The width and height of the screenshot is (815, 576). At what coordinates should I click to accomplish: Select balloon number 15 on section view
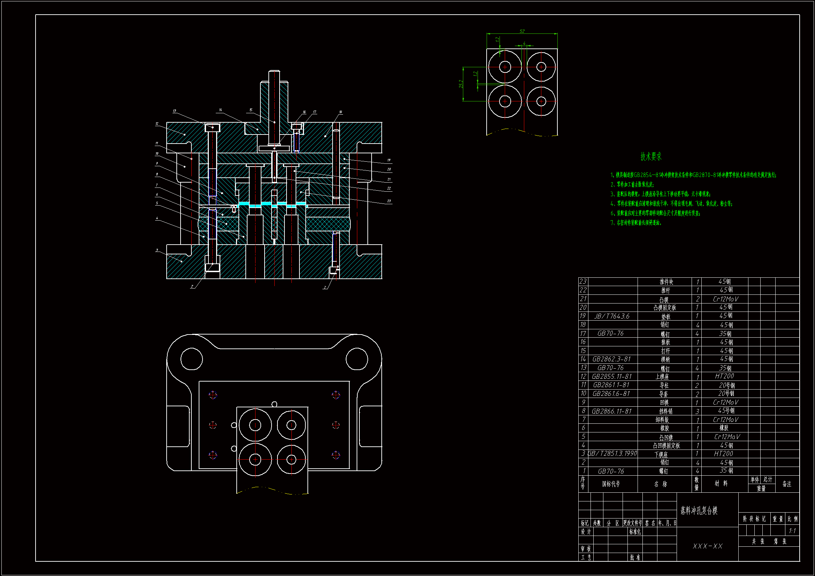(251, 110)
